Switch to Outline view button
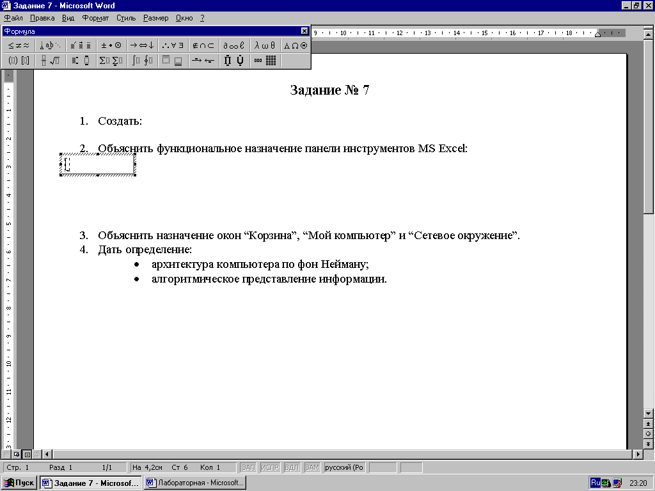Screen dimensions: 655x491 [x=36, y=454]
